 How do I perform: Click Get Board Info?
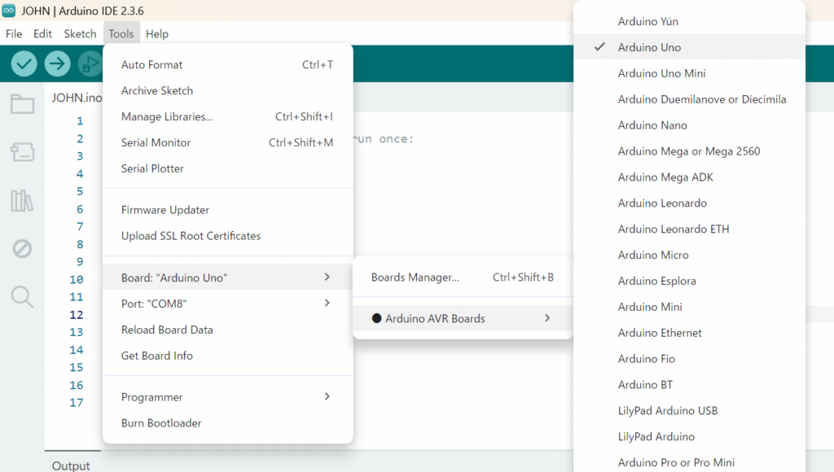(228, 356)
